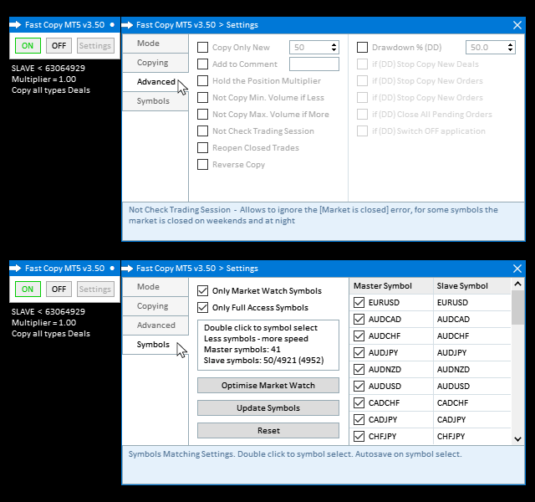Click the status dot in the top small panel

click(x=112, y=25)
